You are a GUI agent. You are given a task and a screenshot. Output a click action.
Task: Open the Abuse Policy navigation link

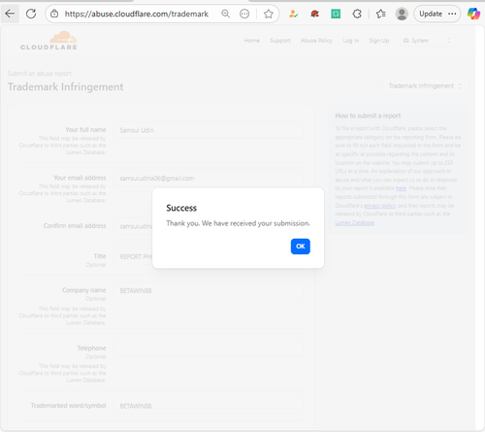[316, 41]
